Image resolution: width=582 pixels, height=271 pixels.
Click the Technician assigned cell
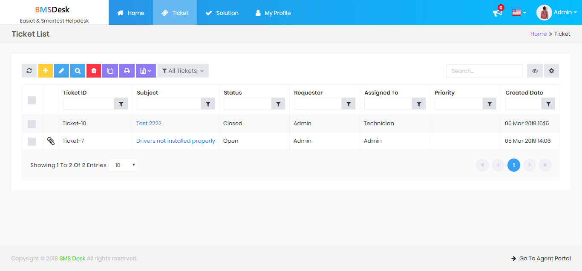click(395, 124)
